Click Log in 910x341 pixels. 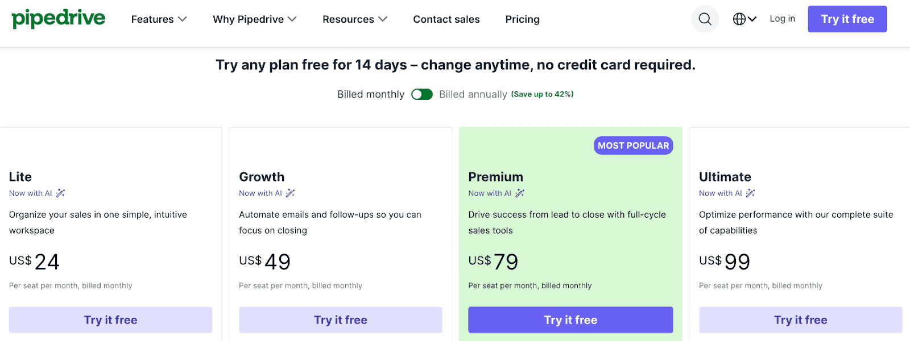click(782, 18)
